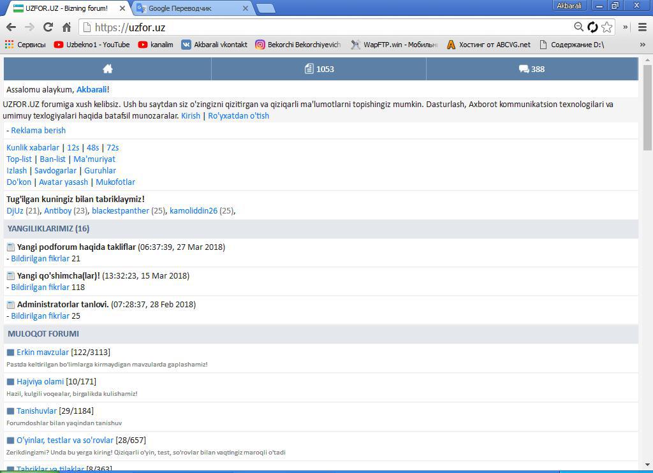Click the zoom magnifier icon in address bar

[x=578, y=27]
